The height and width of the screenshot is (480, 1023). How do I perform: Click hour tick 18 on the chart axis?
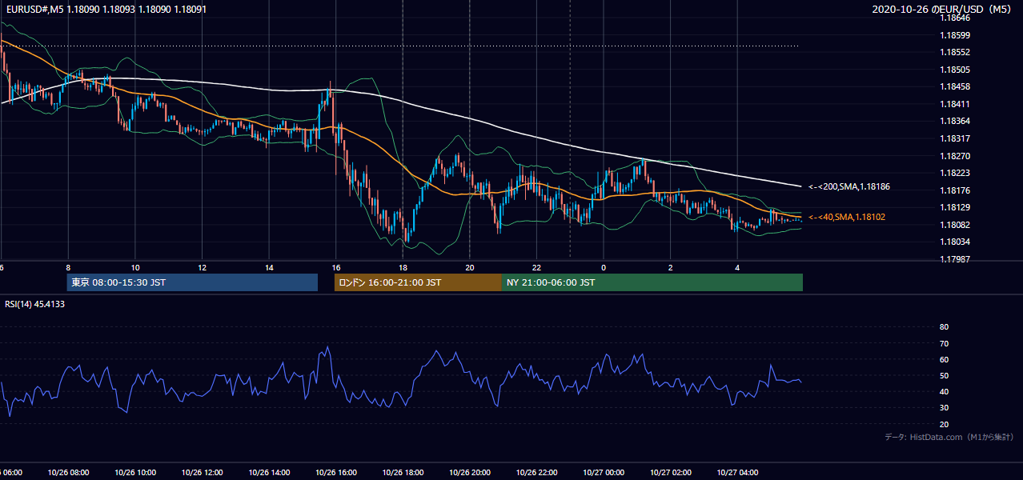click(x=403, y=268)
